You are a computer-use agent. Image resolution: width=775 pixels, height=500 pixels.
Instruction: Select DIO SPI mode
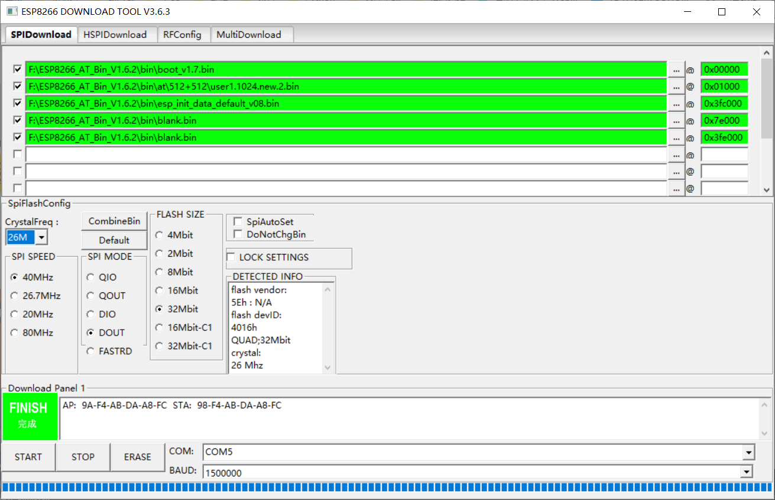[101, 314]
